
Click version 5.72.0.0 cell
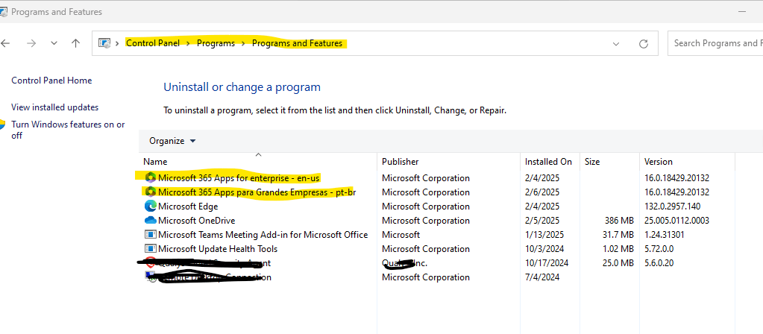pos(659,248)
